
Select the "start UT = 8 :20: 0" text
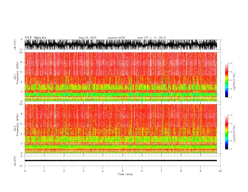pyautogui.click(x=151, y=38)
